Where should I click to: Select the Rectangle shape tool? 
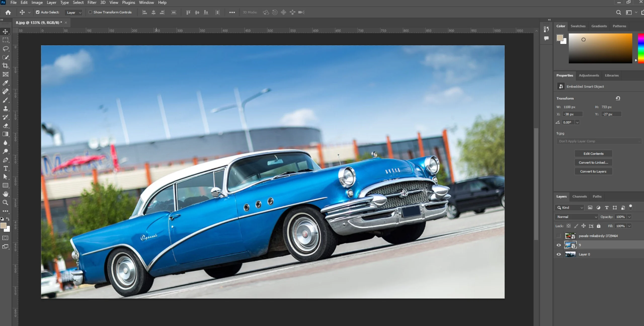pyautogui.click(x=5, y=186)
